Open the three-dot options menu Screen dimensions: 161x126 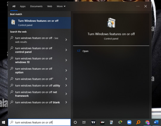(x=138, y=6)
